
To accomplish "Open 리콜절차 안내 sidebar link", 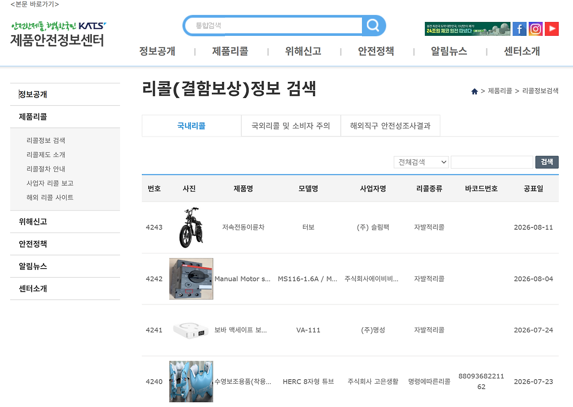I will point(46,169).
